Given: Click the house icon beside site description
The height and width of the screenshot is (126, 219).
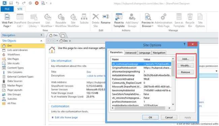Looking at the screenshot, I should [x=52, y=50].
